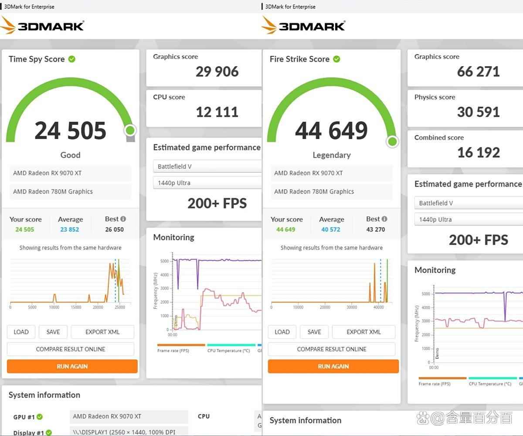Screen dimensions: 523x436
Task: Click the info icon beside Best in Time Spy
Action: [123, 219]
